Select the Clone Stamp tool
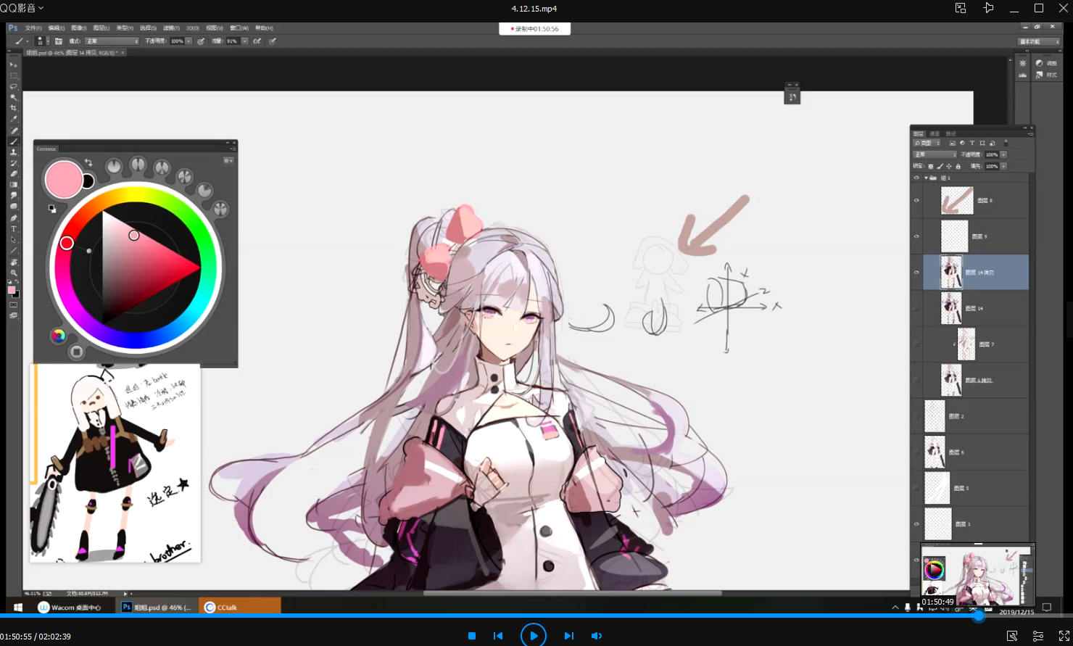Image resolution: width=1073 pixels, height=646 pixels. (x=13, y=152)
